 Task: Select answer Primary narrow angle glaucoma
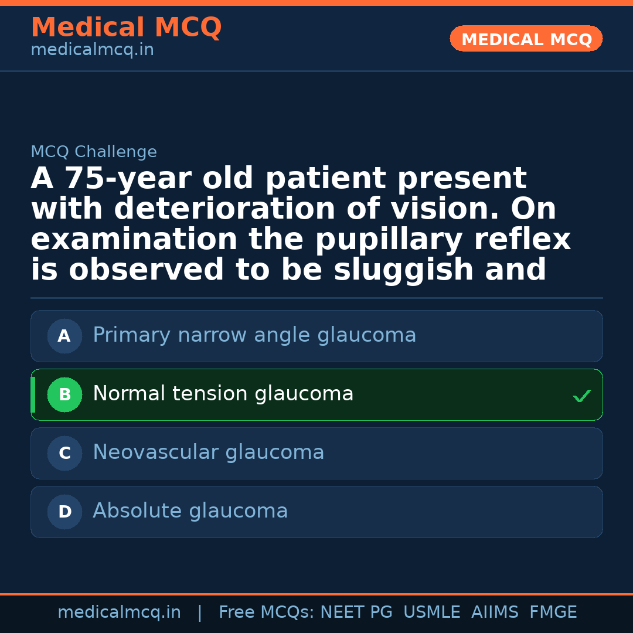(x=254, y=335)
